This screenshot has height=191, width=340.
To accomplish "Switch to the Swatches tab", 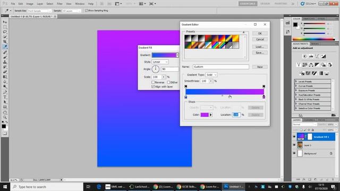I will 309,19.
